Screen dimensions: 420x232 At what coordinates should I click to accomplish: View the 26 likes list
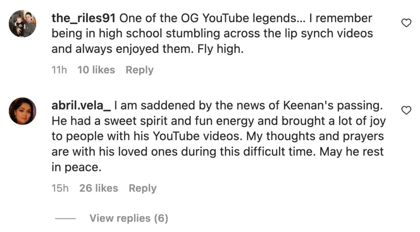tap(98, 188)
